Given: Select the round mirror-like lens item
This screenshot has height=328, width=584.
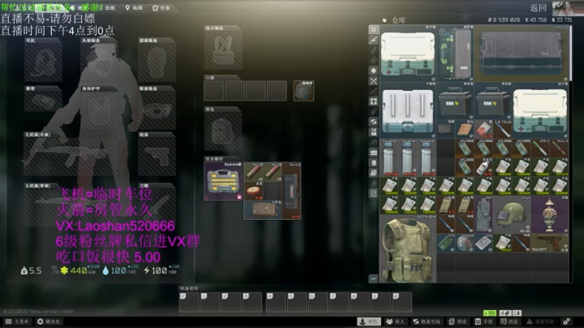Looking at the screenshot, I should [x=464, y=243].
